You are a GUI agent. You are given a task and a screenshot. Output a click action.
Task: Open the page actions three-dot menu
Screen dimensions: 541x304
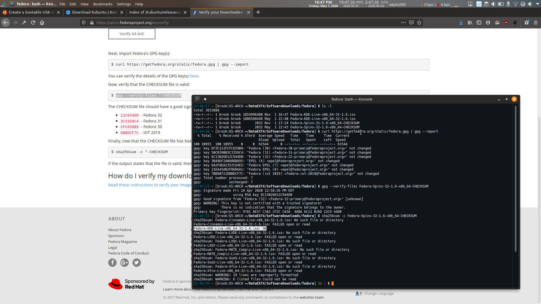pyautogui.click(x=403, y=23)
